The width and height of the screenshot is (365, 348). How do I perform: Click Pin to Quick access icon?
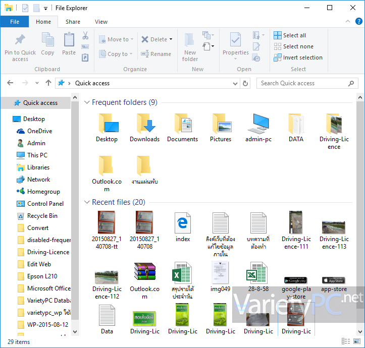click(20, 39)
